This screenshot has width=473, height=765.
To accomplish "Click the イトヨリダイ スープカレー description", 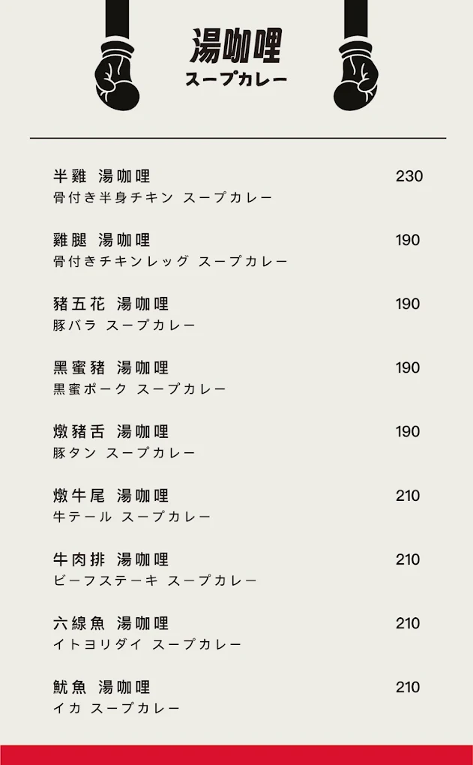I will [147, 644].
